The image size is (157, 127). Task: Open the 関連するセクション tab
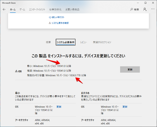[102, 42]
